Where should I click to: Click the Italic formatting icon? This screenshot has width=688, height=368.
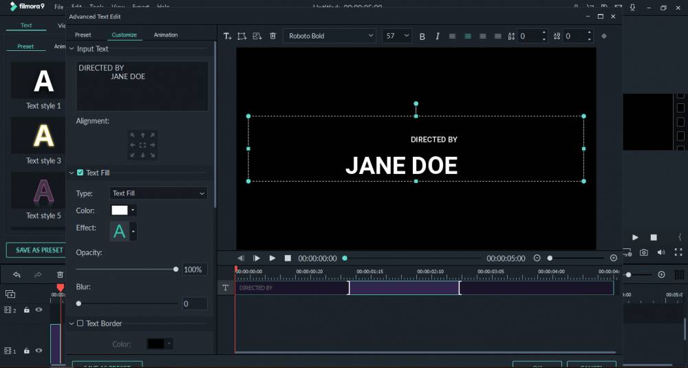[437, 36]
